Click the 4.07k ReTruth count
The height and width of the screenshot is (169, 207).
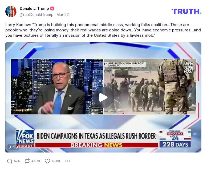(x=36, y=161)
